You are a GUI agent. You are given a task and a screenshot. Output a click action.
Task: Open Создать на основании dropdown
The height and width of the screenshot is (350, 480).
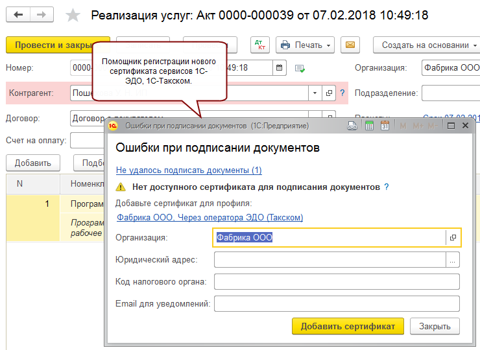click(x=427, y=45)
